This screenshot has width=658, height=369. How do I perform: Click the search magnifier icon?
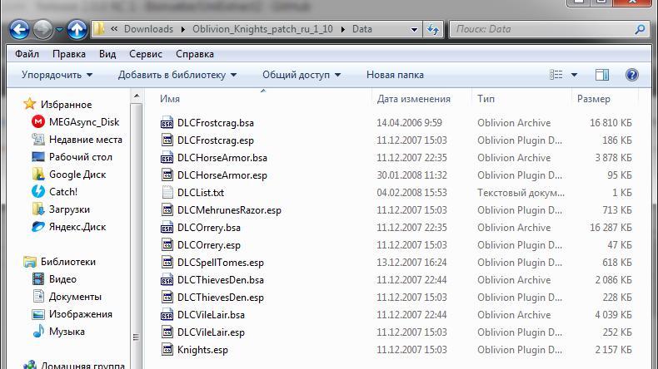640,29
